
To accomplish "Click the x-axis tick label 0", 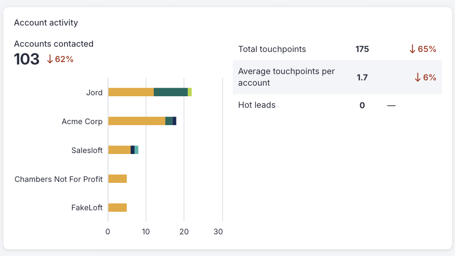I will pos(107,231).
